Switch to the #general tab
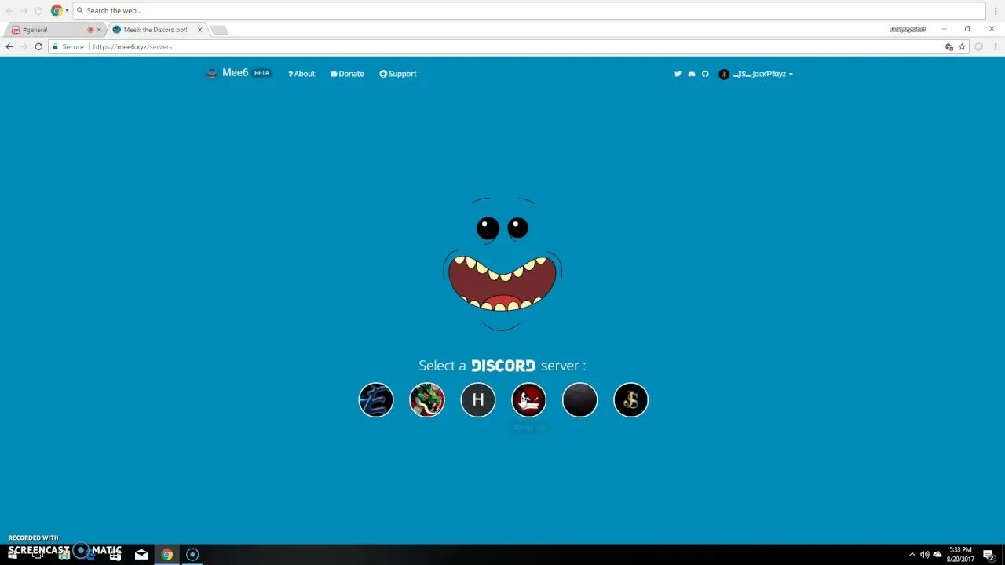The width and height of the screenshot is (1005, 565). pos(53,30)
